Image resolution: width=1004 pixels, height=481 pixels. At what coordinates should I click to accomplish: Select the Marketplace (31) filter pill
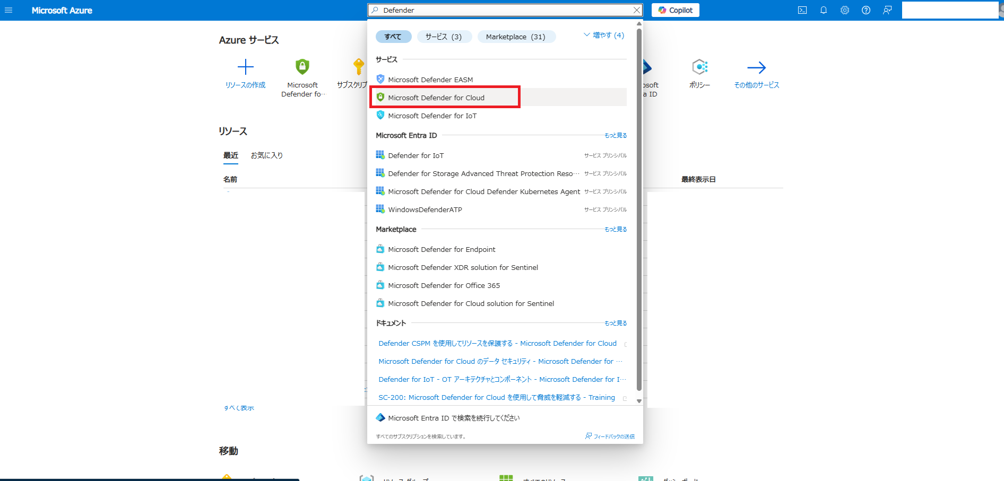click(516, 37)
